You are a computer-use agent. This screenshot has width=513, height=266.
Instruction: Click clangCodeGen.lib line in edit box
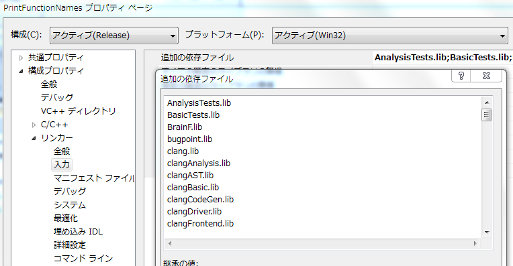pos(200,200)
